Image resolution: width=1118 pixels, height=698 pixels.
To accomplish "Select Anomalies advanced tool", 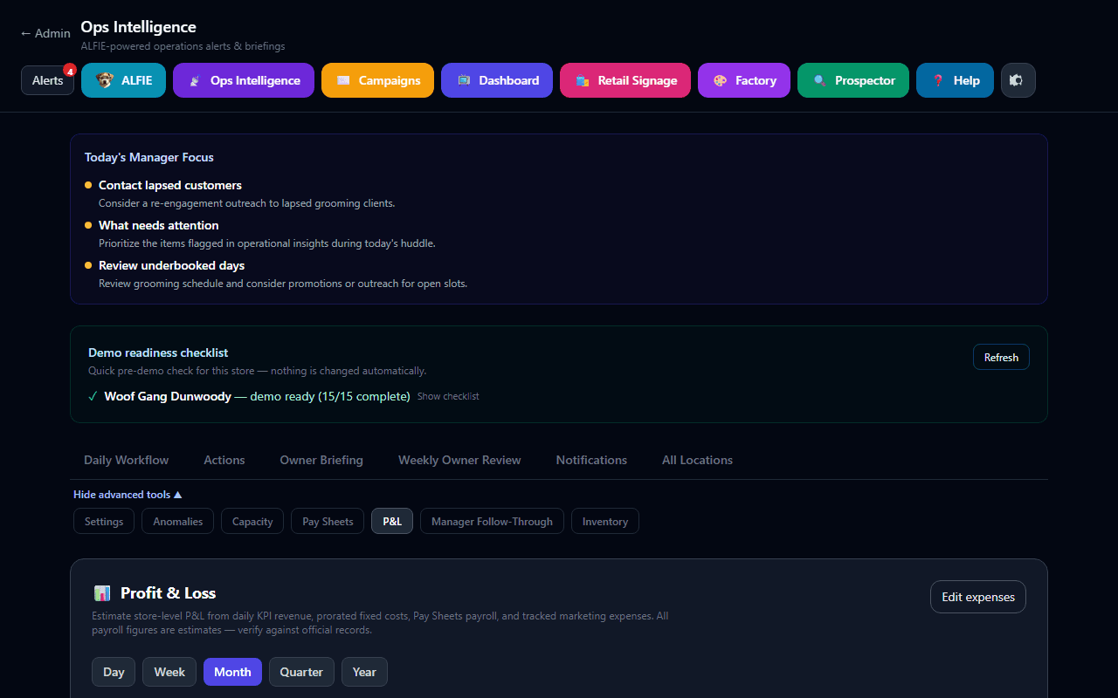I will [177, 521].
